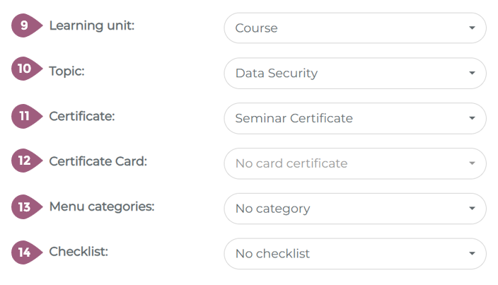Click the number 12 marker badge
Viewport: 498px width, 285px height.
coord(25,161)
